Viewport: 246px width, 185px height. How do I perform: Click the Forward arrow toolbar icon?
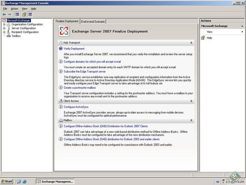coord(9,14)
